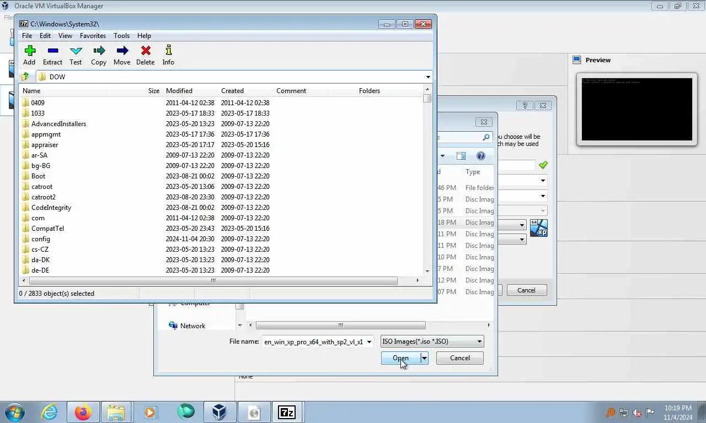Image resolution: width=706 pixels, height=423 pixels.
Task: Click the question mark button in wizard title bar
Action: coord(525,105)
